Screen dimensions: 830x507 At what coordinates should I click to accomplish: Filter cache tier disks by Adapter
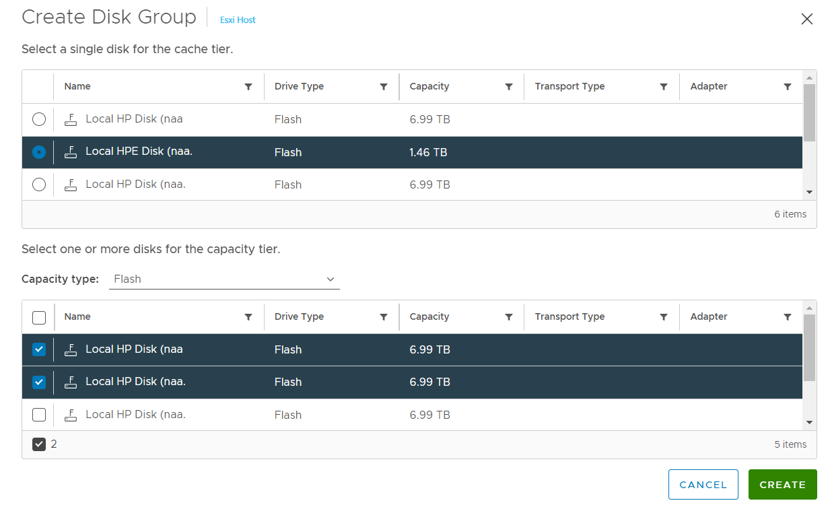point(788,87)
